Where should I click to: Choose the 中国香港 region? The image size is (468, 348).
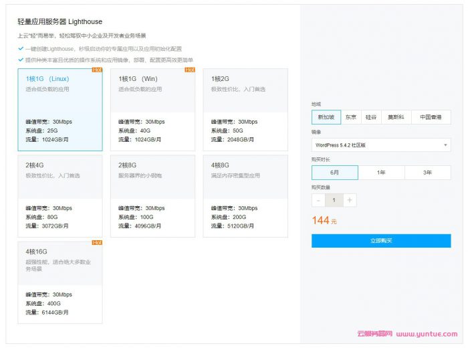431,117
